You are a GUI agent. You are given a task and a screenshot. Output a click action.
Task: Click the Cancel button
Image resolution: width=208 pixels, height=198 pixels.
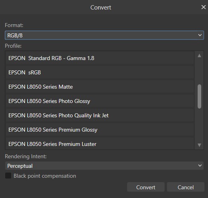point(186,187)
